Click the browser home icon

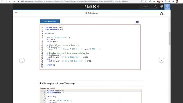tap(14, 1)
